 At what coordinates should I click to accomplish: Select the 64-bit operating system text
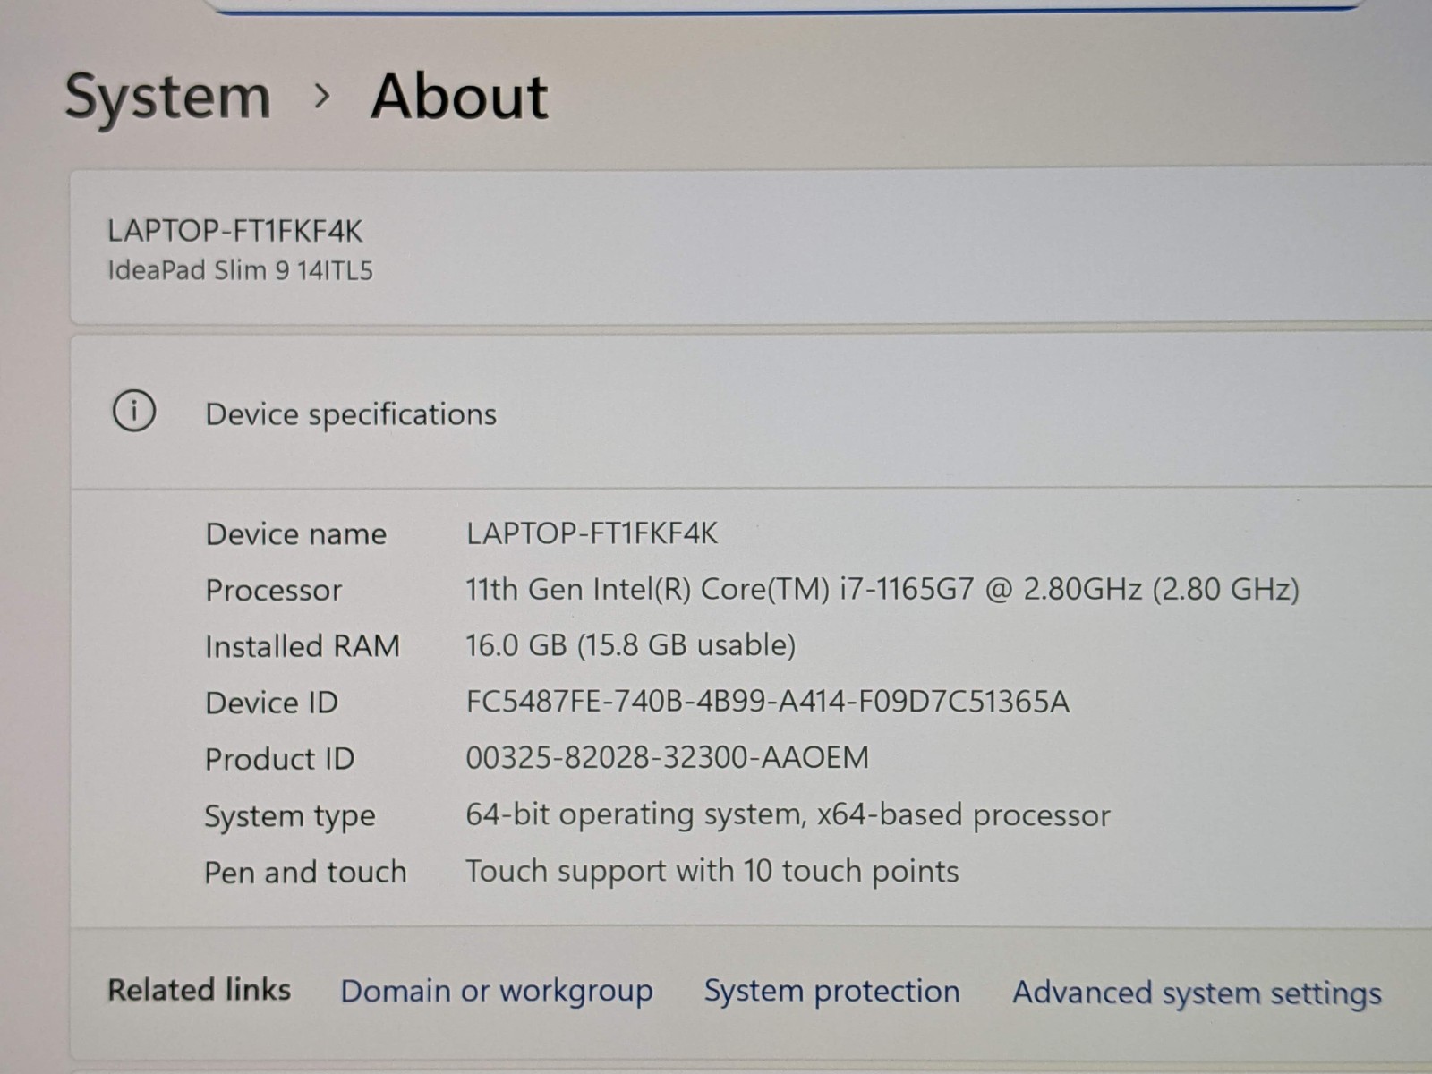[788, 814]
